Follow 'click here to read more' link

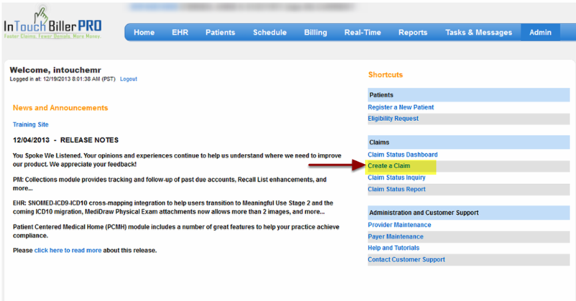click(68, 251)
